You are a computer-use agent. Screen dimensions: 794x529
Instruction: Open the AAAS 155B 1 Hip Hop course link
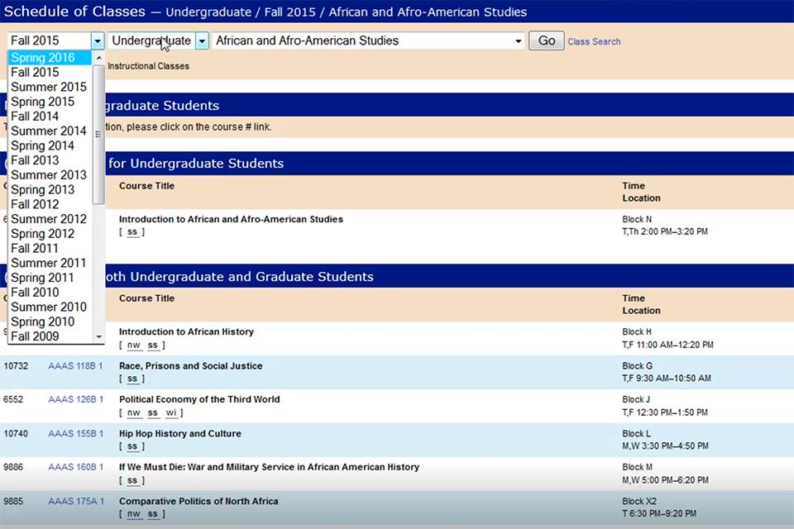pyautogui.click(x=75, y=433)
